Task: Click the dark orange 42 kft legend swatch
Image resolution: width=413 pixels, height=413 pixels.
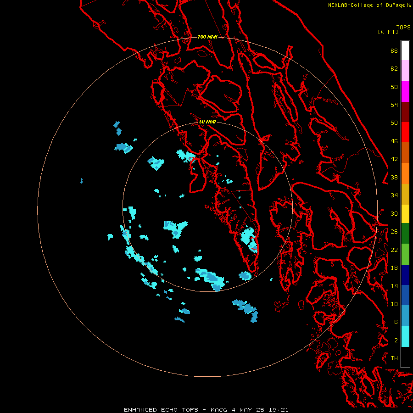Action: coord(405,153)
